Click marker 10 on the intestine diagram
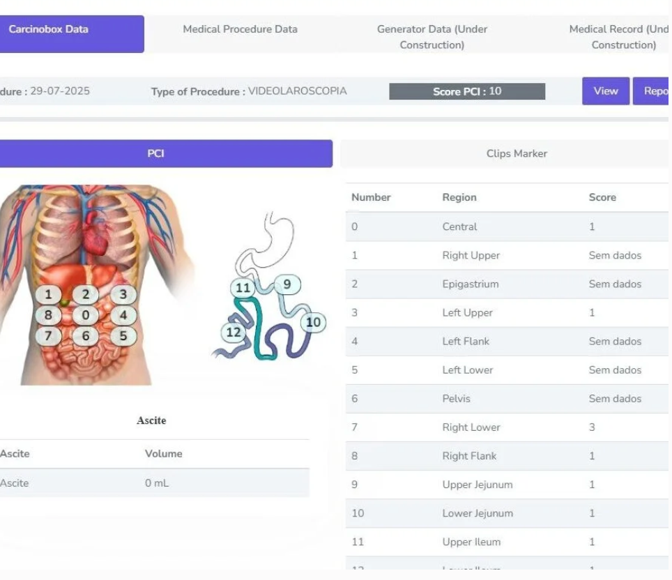672x580 pixels. pyautogui.click(x=314, y=321)
